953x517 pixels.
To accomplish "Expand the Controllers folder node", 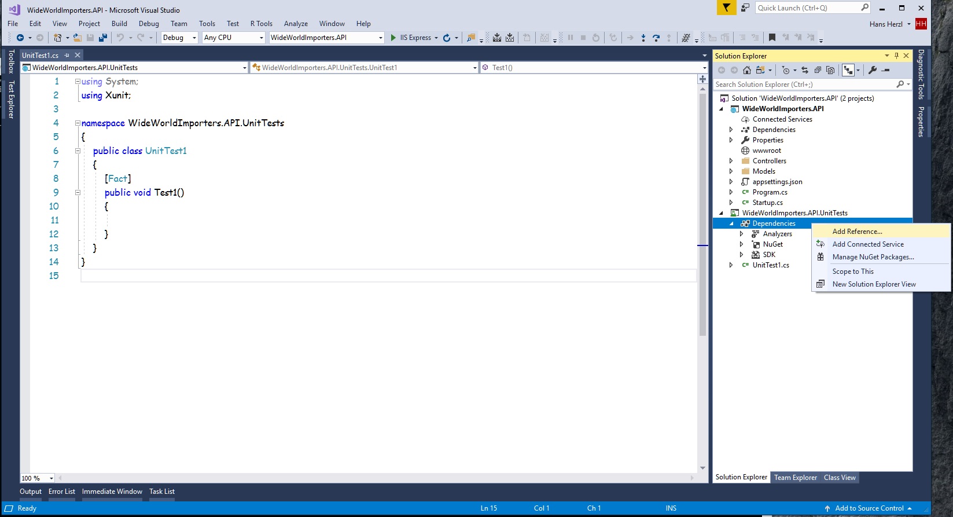I will pos(731,161).
